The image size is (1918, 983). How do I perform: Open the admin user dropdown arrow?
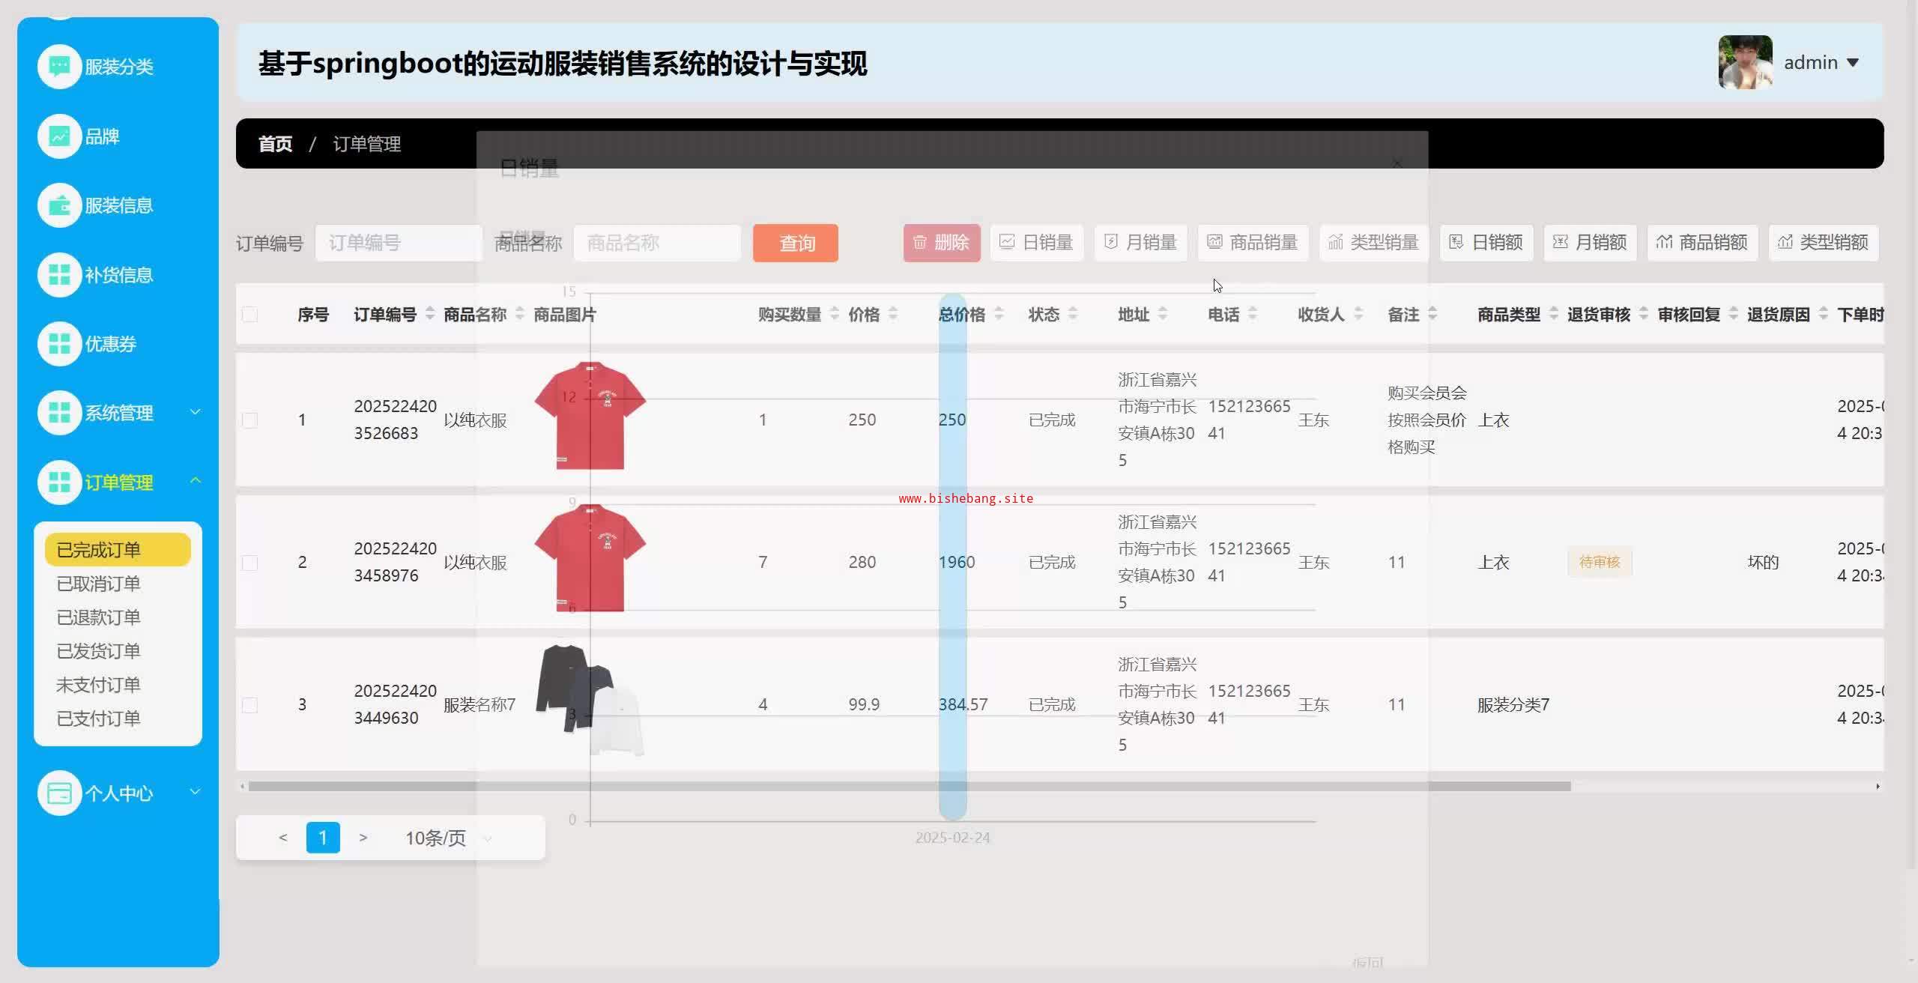point(1853,63)
